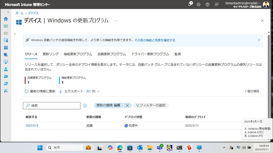Sort by 最初のデプロイ column header
This screenshot has width=273, height=153.
coord(195,117)
